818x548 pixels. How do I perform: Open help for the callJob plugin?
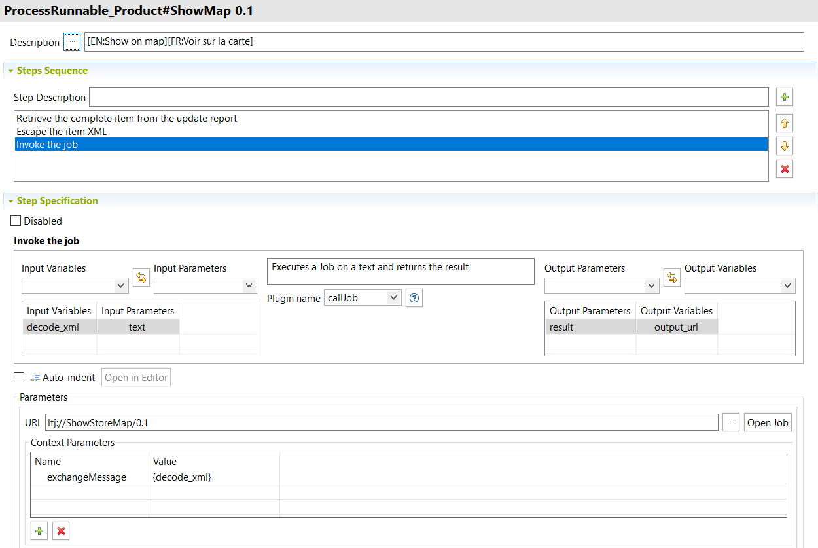tap(414, 298)
